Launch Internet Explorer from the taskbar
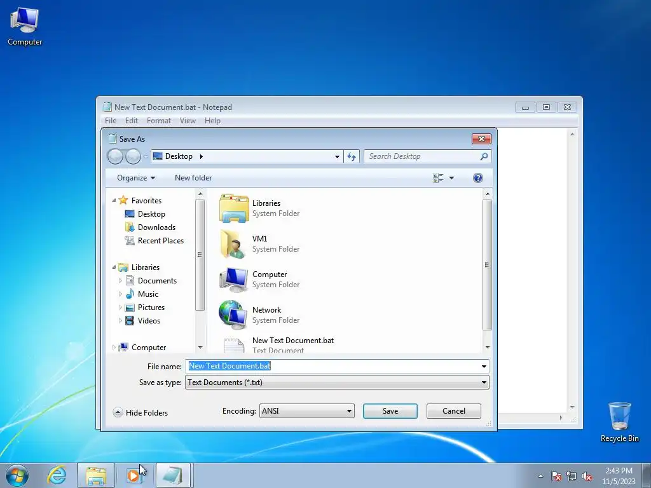Viewport: 651px width, 488px height. tap(57, 475)
